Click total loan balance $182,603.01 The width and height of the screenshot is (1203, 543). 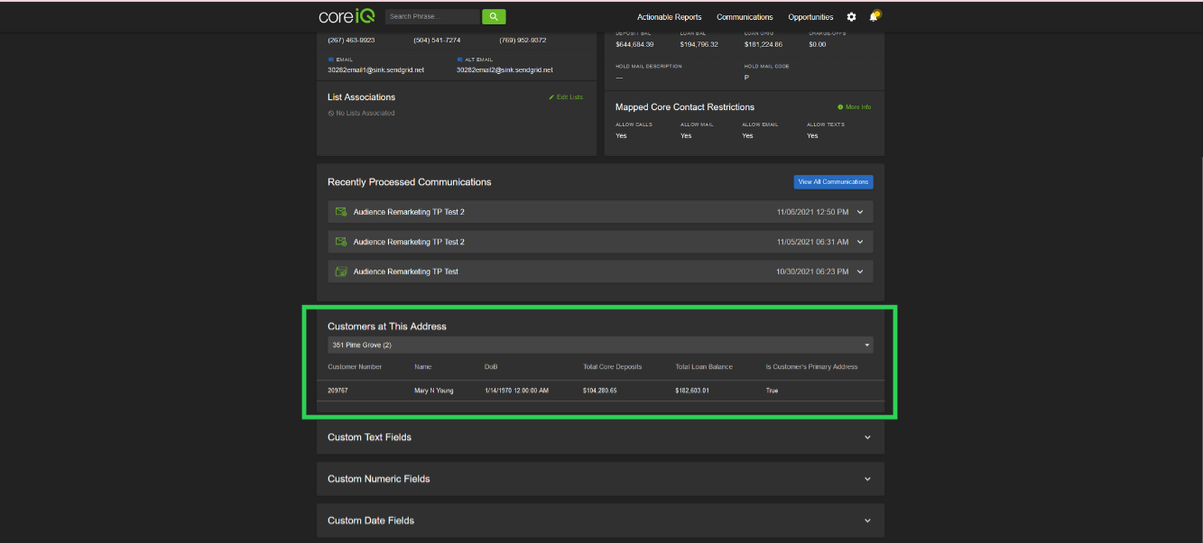click(692, 391)
